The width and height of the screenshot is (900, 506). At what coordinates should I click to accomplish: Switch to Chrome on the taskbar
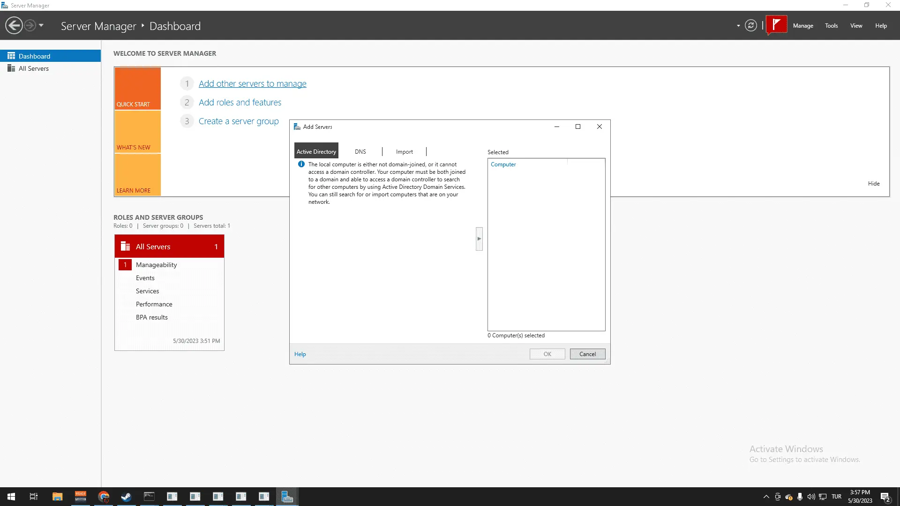click(x=104, y=497)
